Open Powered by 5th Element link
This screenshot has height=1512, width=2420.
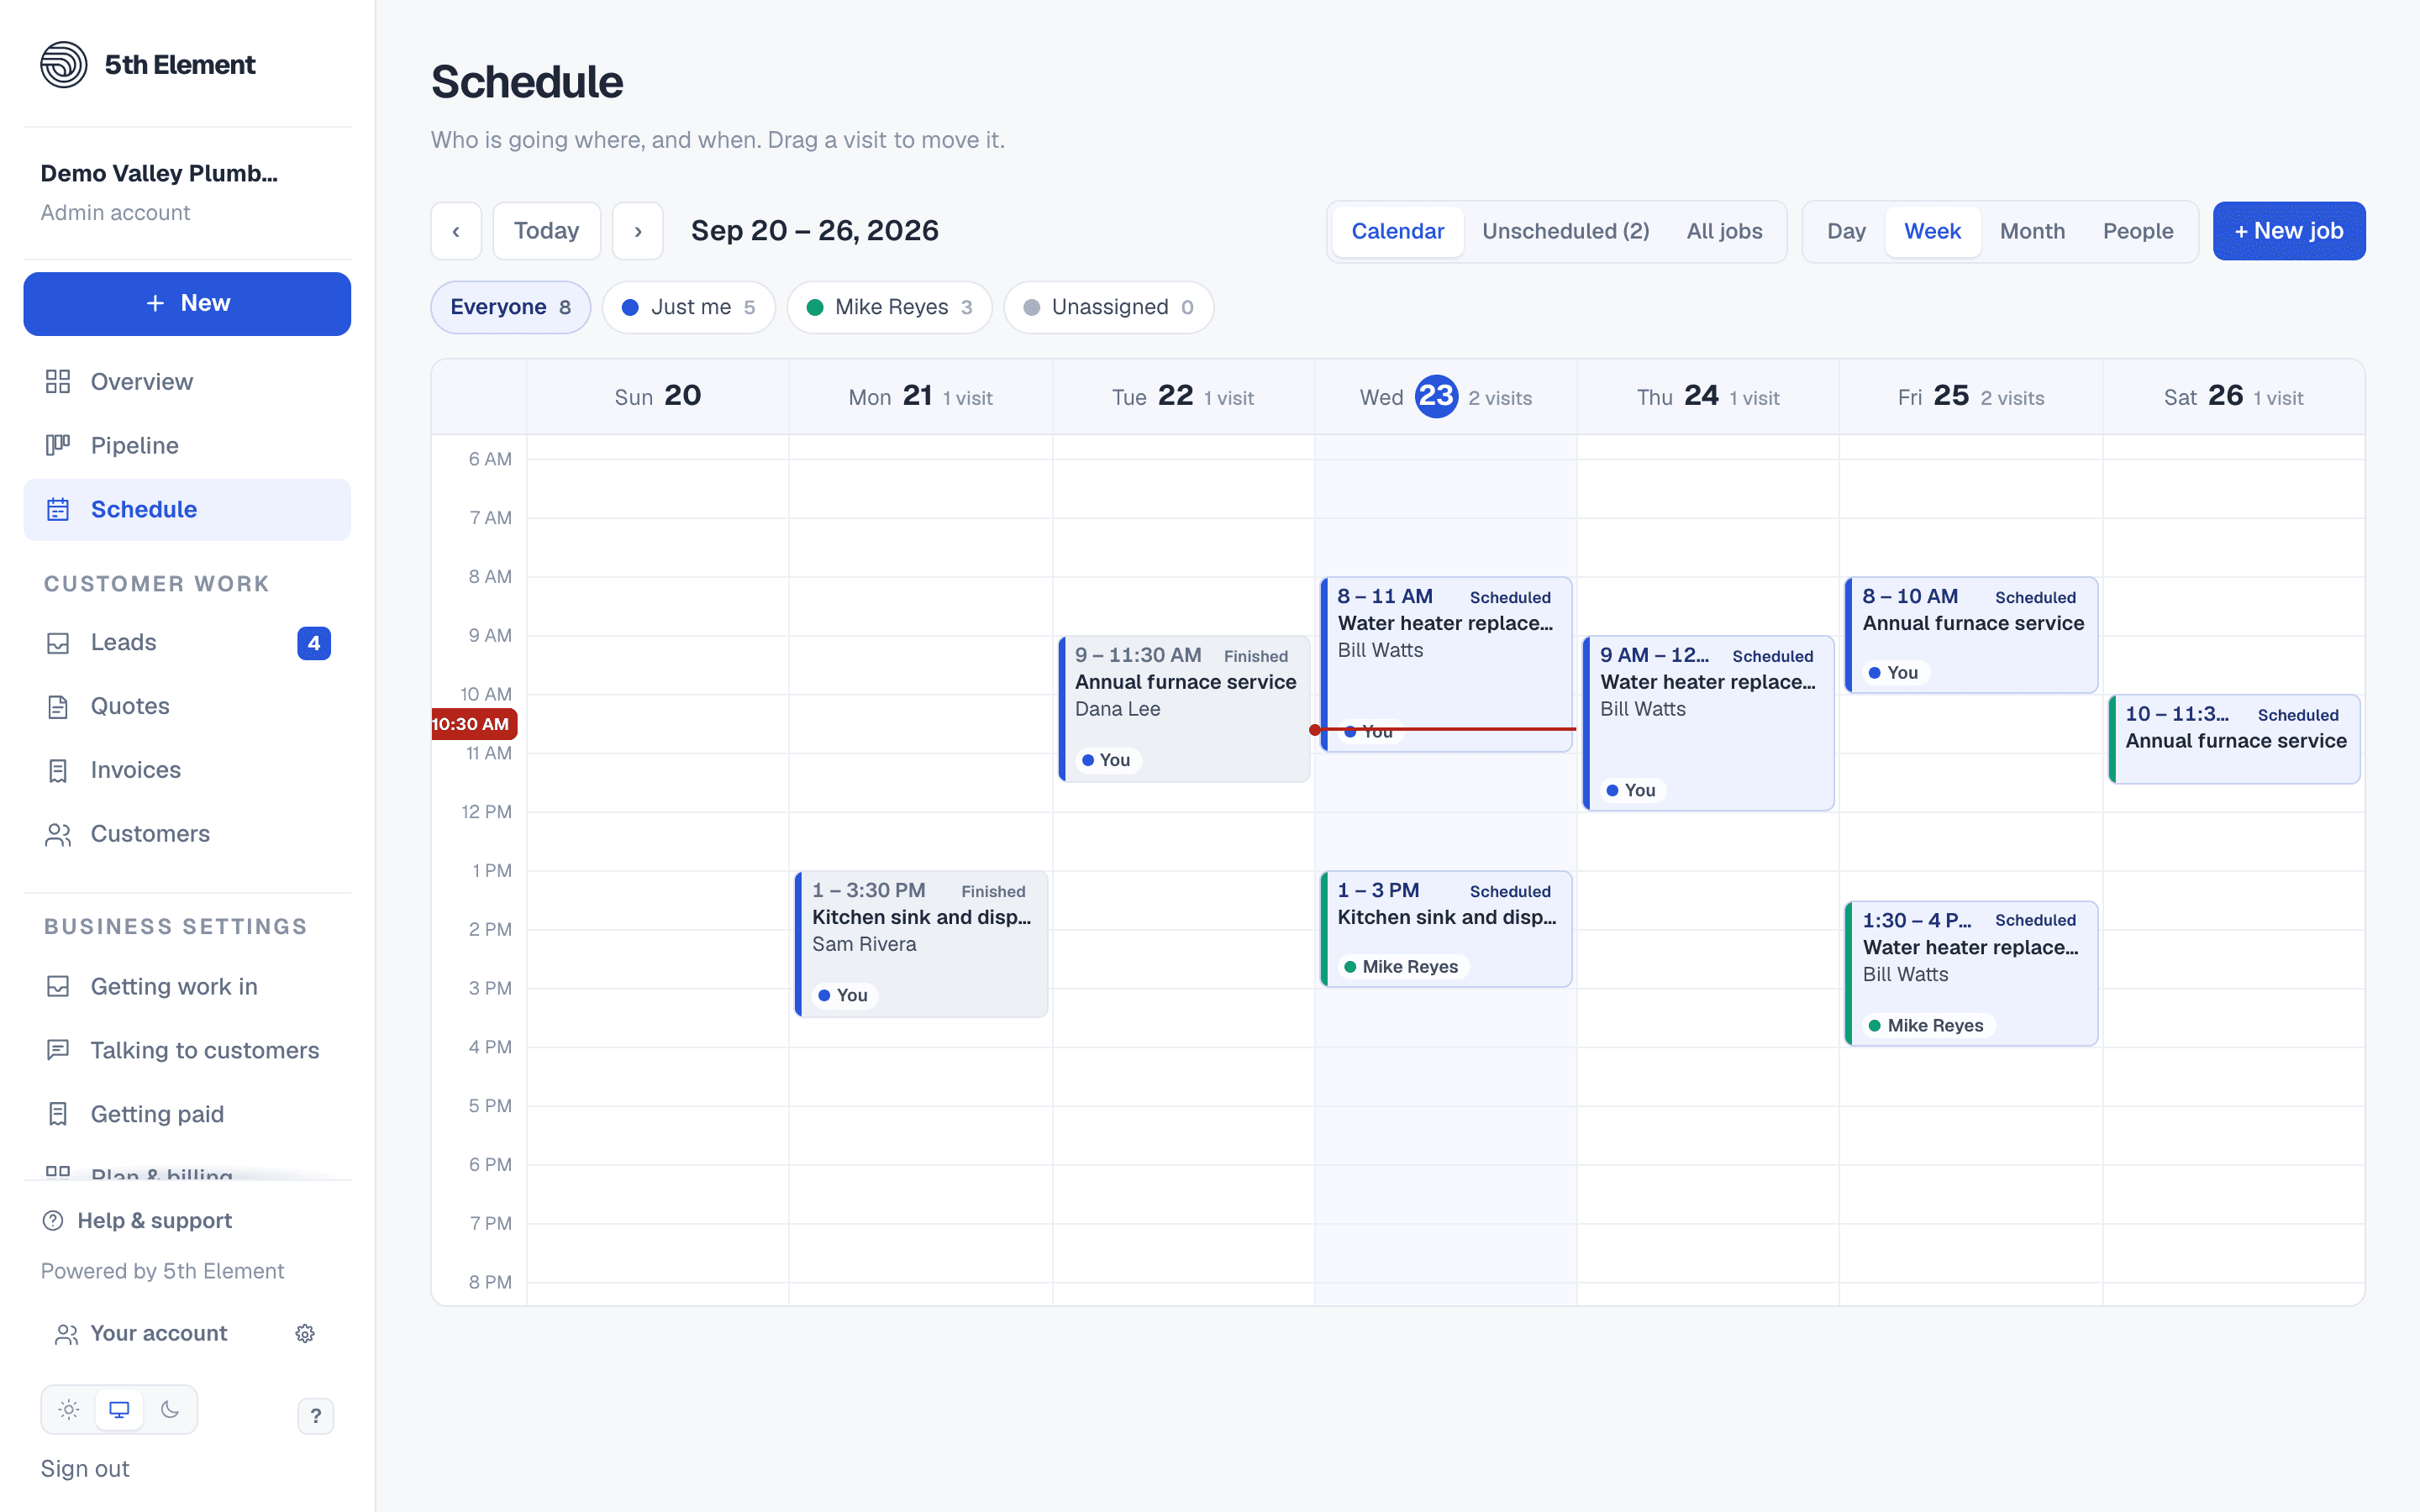(x=162, y=1271)
